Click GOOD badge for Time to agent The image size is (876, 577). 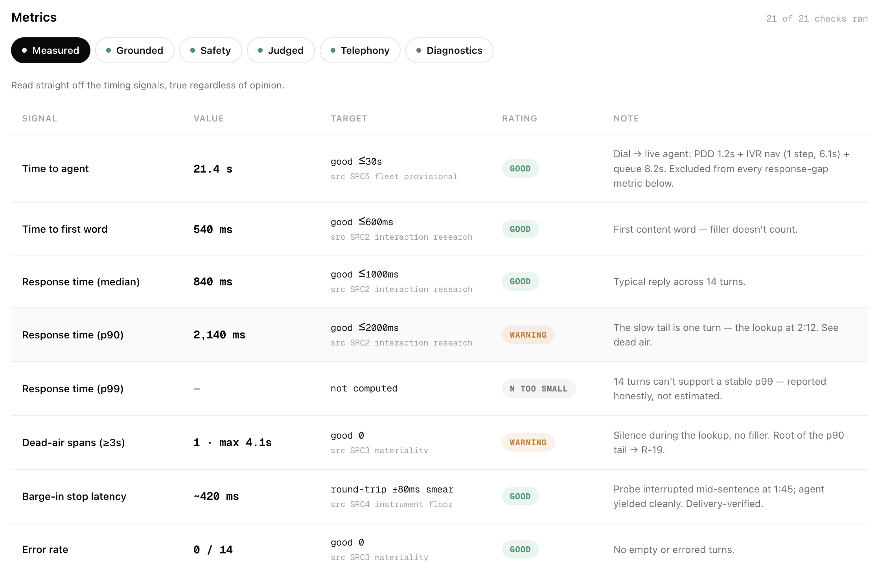point(520,169)
